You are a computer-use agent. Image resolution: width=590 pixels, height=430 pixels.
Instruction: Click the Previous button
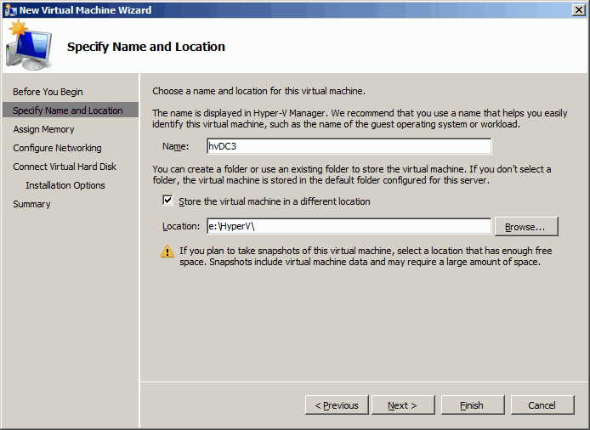pos(337,405)
